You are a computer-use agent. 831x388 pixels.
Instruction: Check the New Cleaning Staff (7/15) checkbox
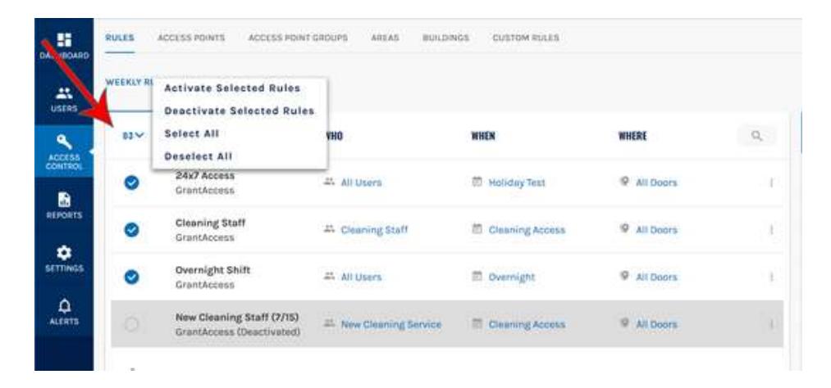(x=131, y=324)
